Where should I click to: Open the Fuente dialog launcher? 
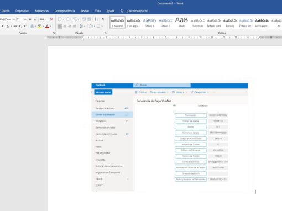(54, 33)
